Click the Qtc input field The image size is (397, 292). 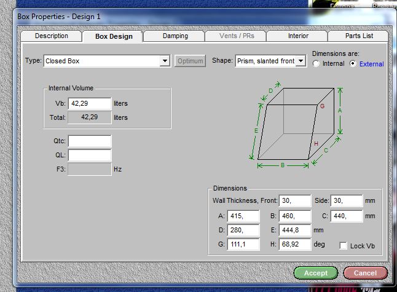[90, 141]
